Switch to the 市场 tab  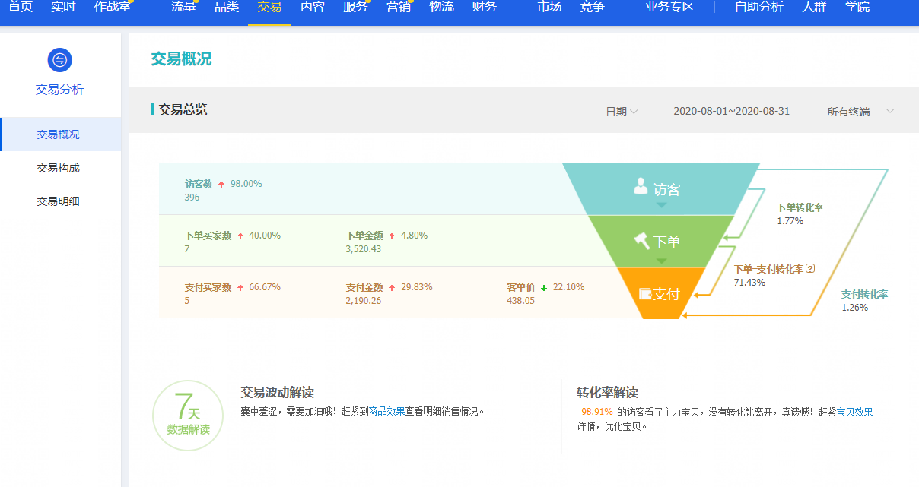tap(549, 8)
